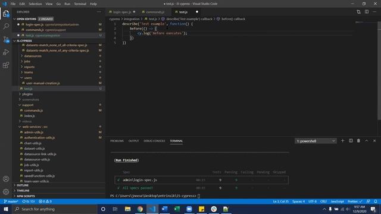This screenshot has width=381, height=214.
Task: Create a new terminal with plus icon
Action: tap(343, 141)
